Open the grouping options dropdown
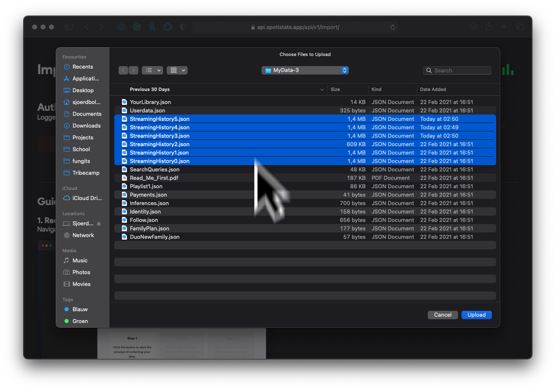The height and width of the screenshot is (390, 556). tap(177, 70)
